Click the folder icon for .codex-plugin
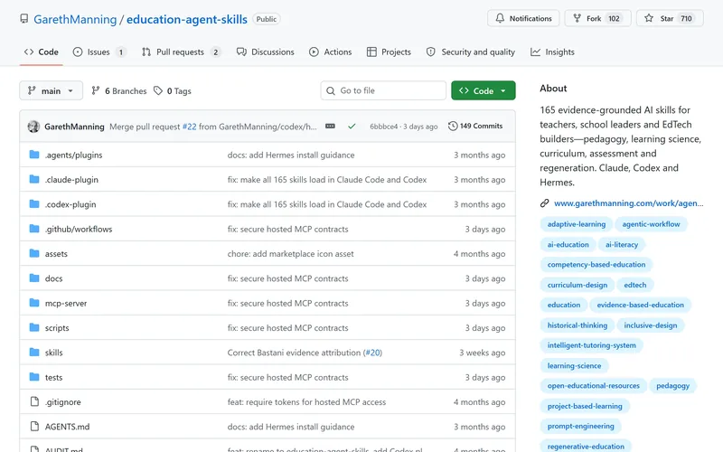Image resolution: width=723 pixels, height=452 pixels. pos(34,204)
